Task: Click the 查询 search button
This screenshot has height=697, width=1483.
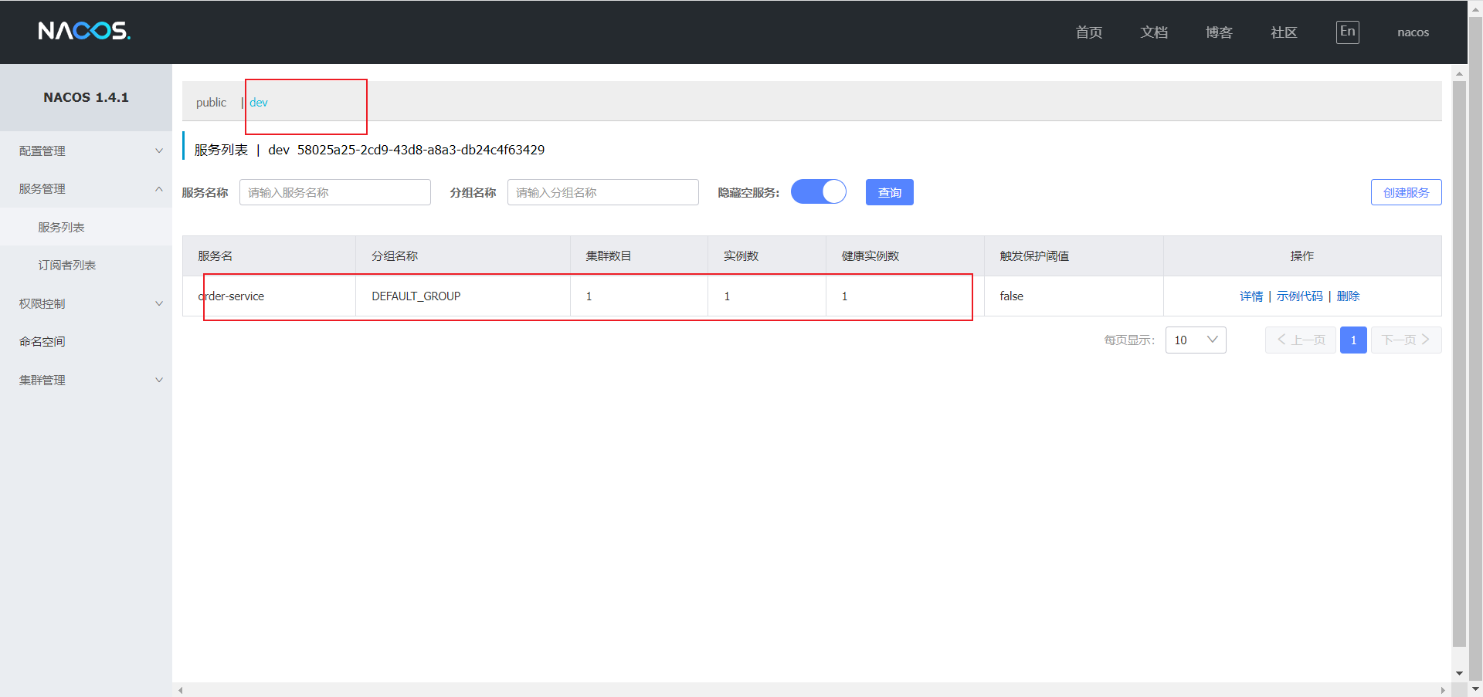Action: (x=890, y=192)
